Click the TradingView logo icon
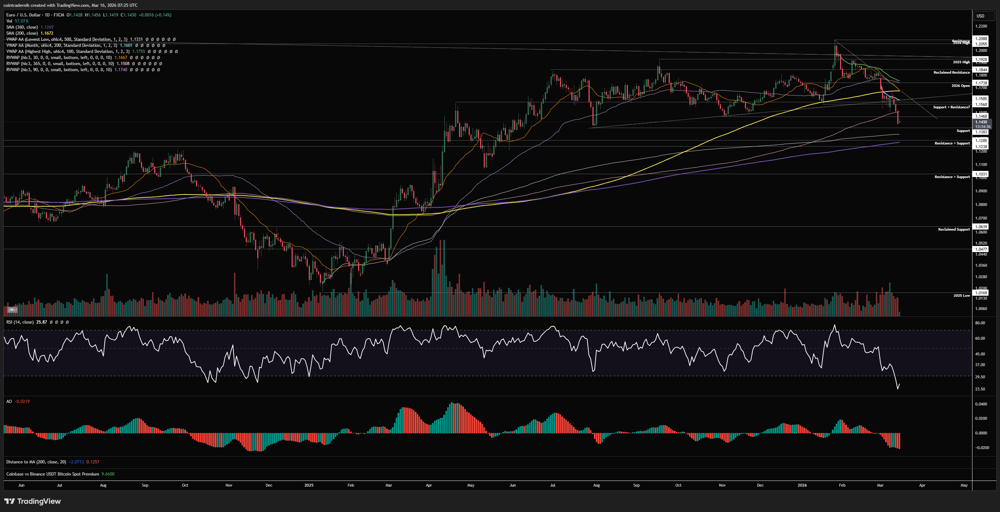Image resolution: width=1000 pixels, height=512 pixels. click(9, 501)
